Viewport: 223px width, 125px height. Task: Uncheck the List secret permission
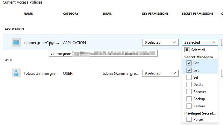189,70
